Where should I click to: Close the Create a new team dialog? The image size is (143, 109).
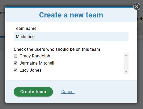coord(137,7)
